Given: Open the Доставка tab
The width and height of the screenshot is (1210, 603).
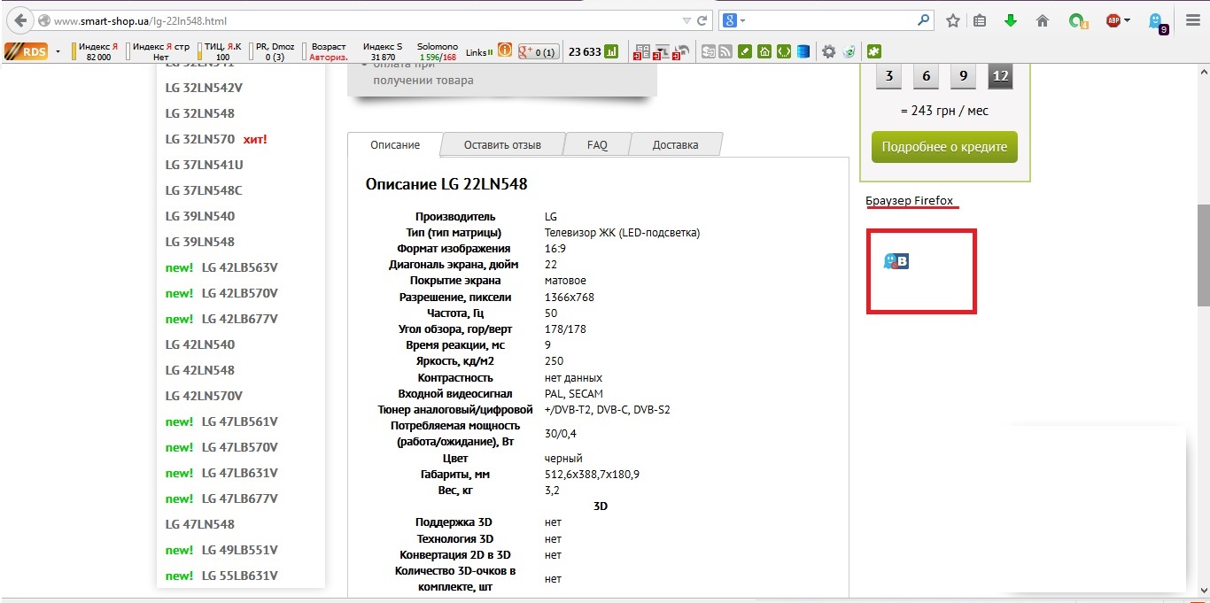Looking at the screenshot, I should point(675,144).
